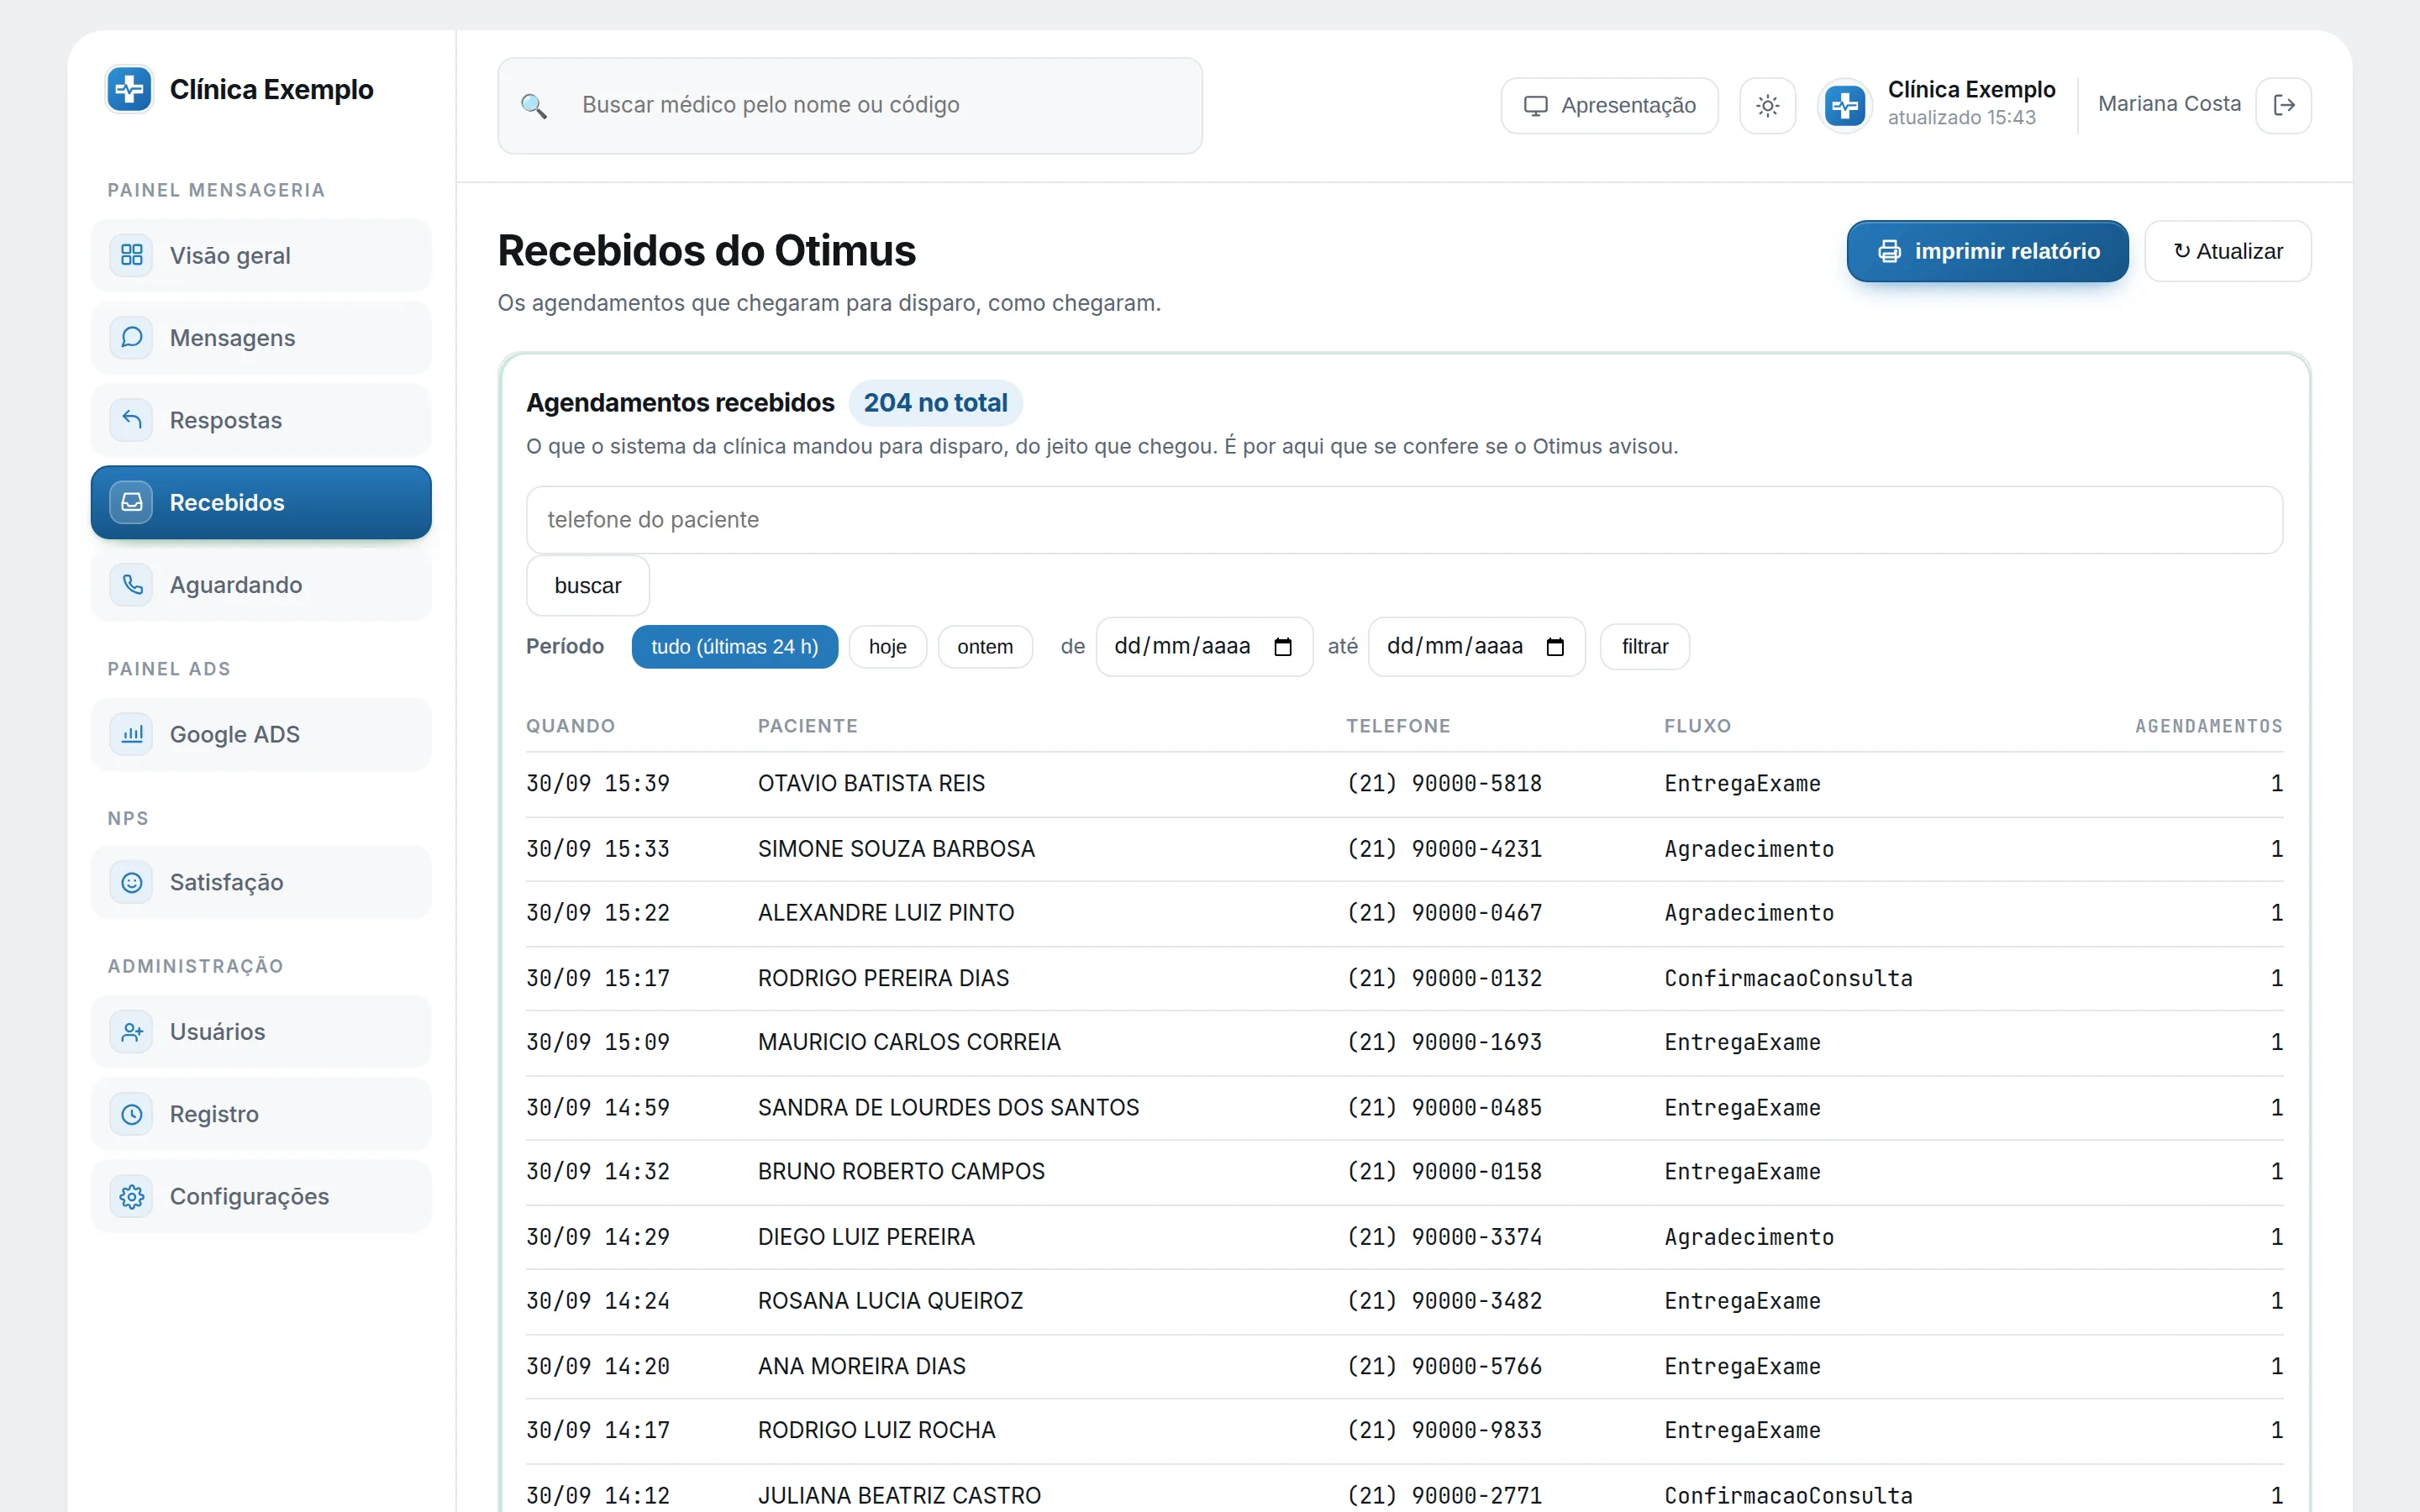Click the Visão geral grid icon
This screenshot has height=1512, width=2420.
coord(132,255)
